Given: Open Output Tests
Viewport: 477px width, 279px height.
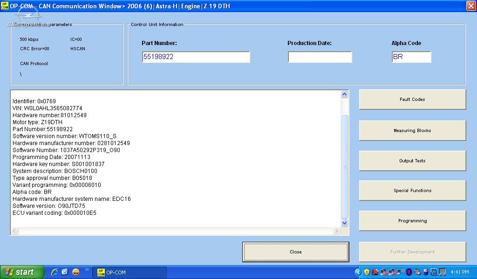Looking at the screenshot, I should (412, 160).
